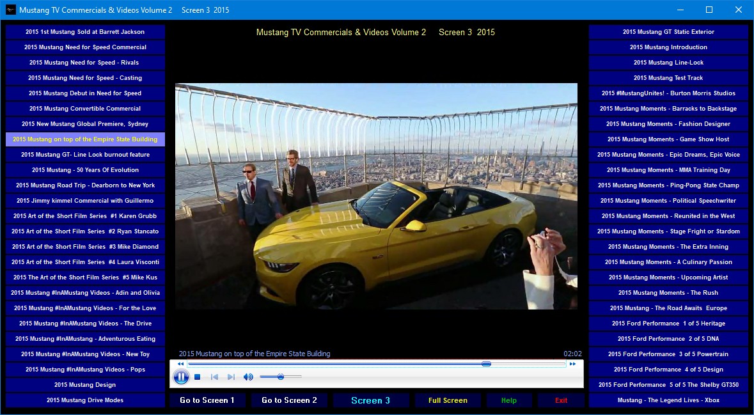Play 2015 Mustang Drive Modes

(85, 400)
